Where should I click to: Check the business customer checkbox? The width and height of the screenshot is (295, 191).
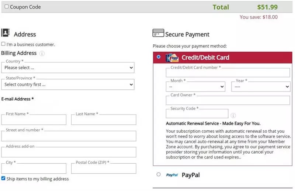click(x=3, y=44)
